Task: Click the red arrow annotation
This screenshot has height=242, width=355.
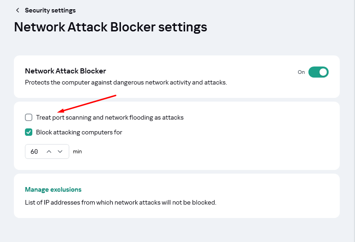Action: click(x=87, y=103)
